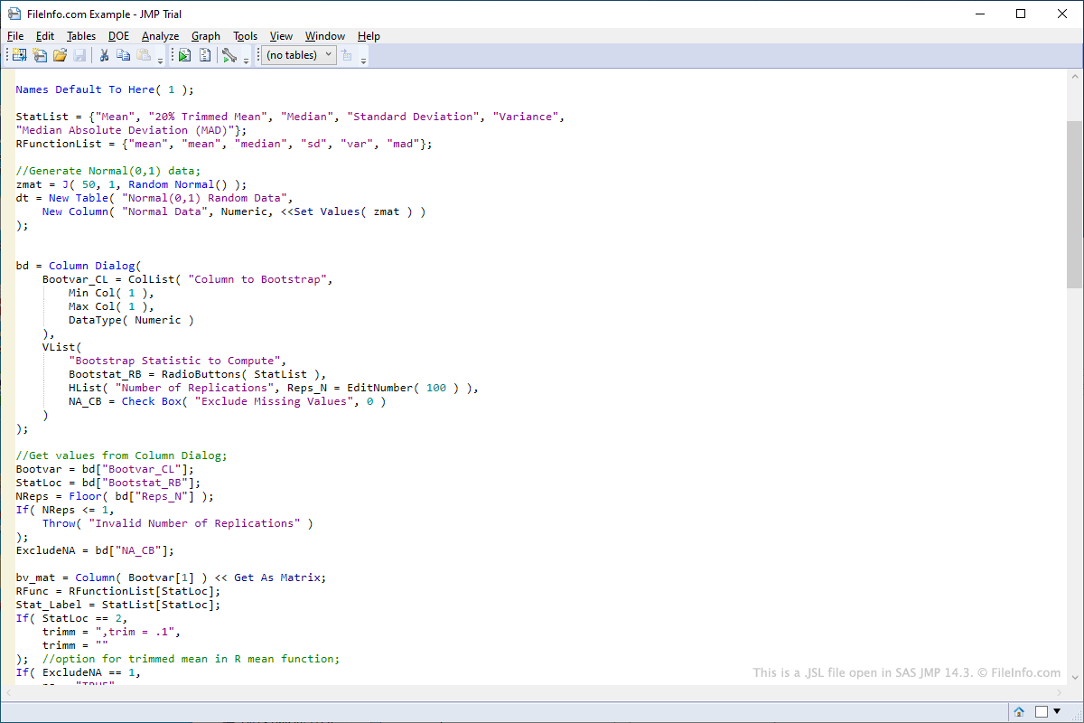Click the "Invalid Number of Replications" string

[194, 523]
